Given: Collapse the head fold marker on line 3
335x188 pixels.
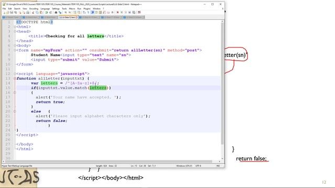Looking at the screenshot, I should (15, 31).
